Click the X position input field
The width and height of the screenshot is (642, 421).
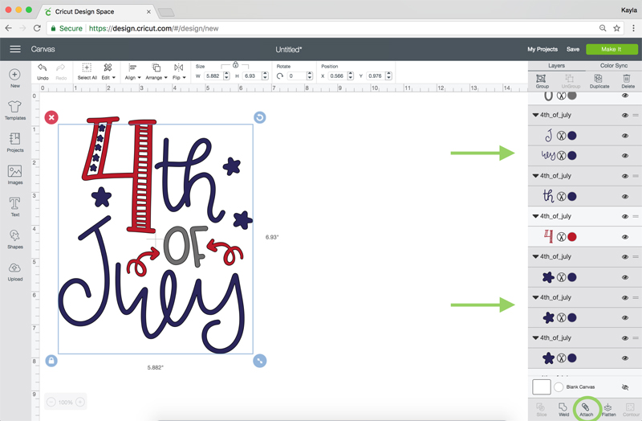pyautogui.click(x=337, y=76)
